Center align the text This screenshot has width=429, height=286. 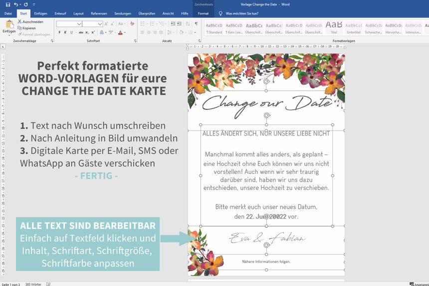(x=149, y=32)
